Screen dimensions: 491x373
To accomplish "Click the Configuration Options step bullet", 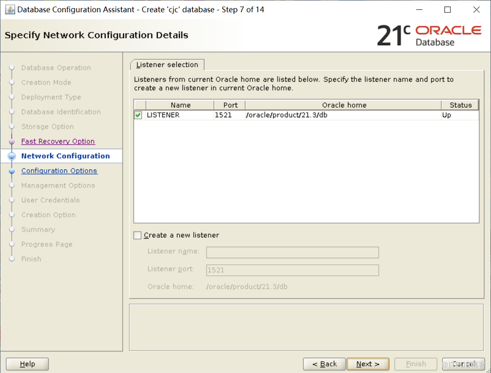I will coord(12,171).
